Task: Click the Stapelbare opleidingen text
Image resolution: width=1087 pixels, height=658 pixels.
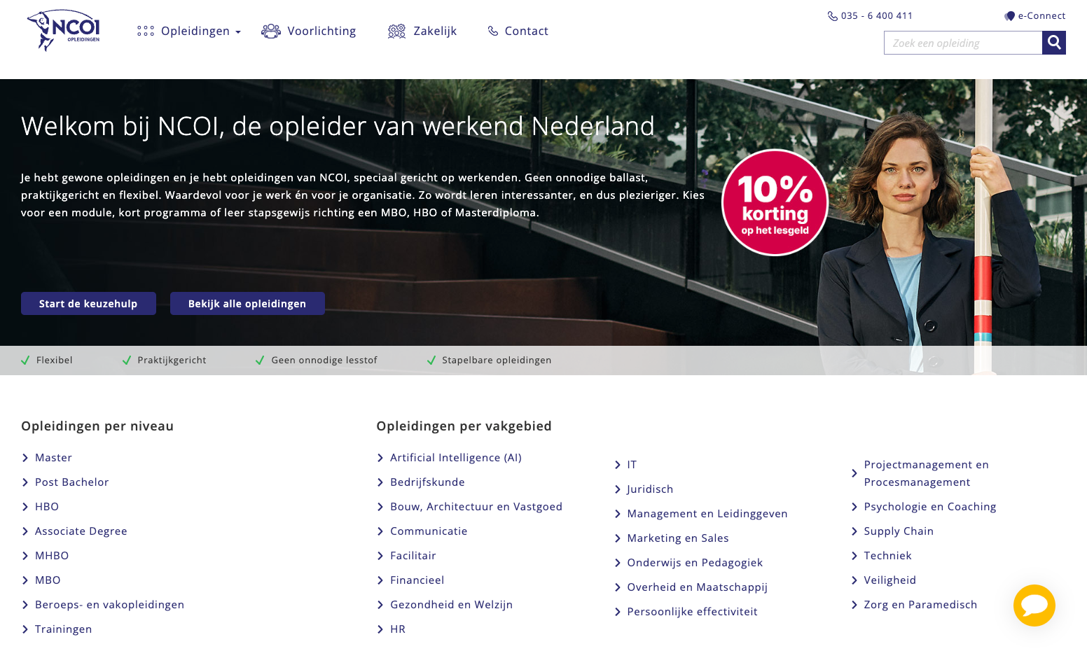Action: (x=497, y=360)
